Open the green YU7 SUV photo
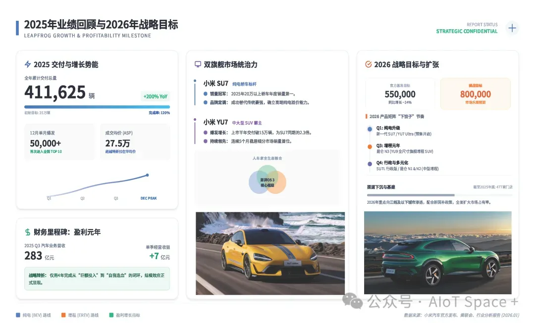This screenshot has width=535, height=323. [x=438, y=252]
